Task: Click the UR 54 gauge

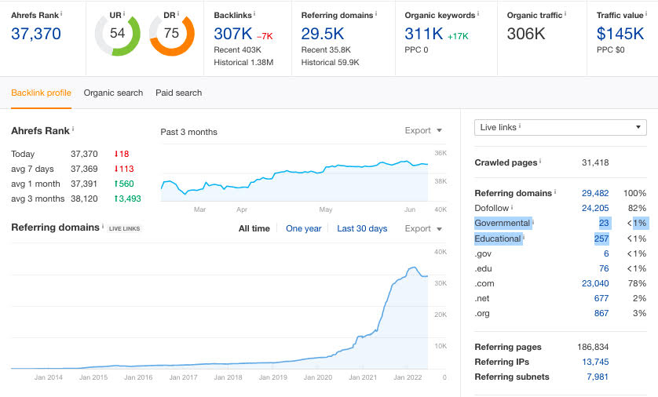Action: [x=118, y=34]
